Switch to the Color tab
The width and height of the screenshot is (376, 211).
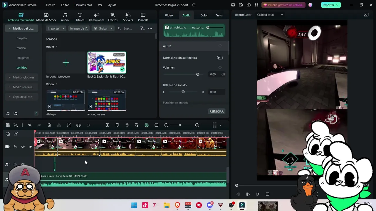(204, 15)
